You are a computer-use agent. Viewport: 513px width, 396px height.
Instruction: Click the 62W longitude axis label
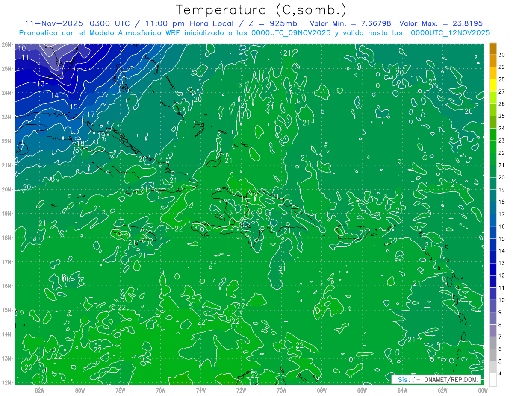(442, 390)
